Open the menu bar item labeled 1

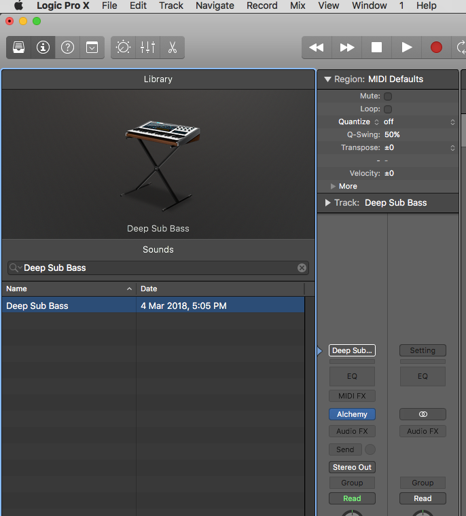[401, 5]
